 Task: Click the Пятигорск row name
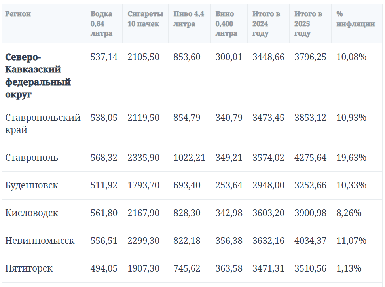(29, 268)
